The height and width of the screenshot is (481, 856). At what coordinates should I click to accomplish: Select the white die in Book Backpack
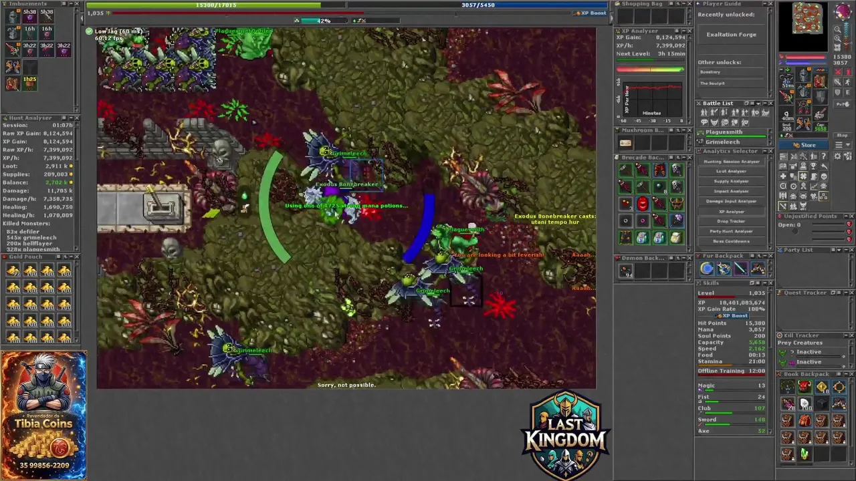805,404
